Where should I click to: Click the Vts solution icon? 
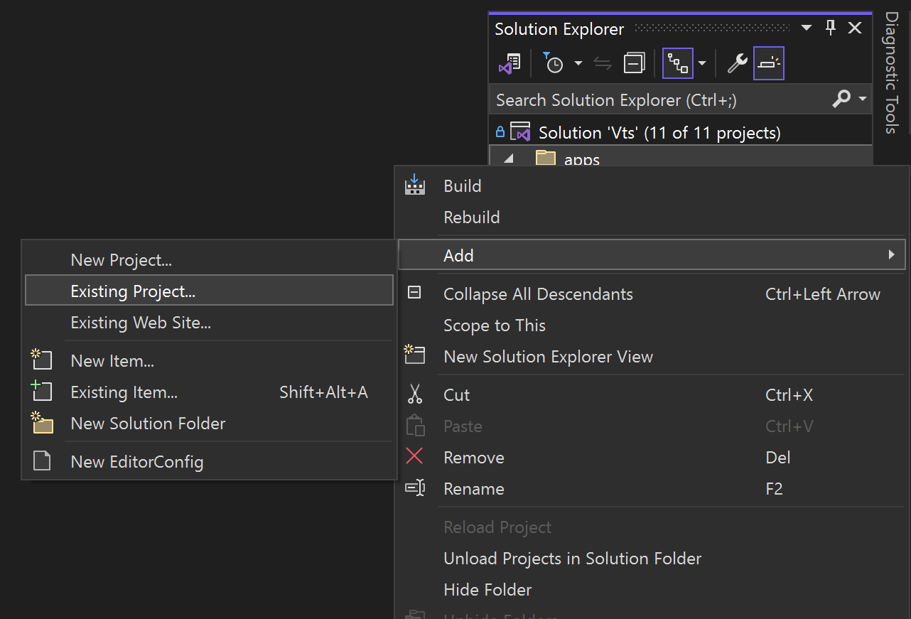[521, 132]
